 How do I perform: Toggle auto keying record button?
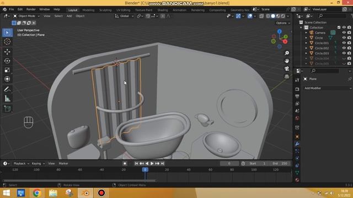coord(125,163)
